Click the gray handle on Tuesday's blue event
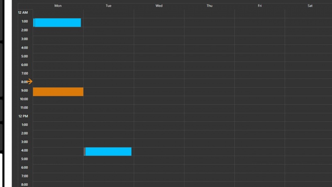The width and height of the screenshot is (332, 187). click(x=85, y=152)
